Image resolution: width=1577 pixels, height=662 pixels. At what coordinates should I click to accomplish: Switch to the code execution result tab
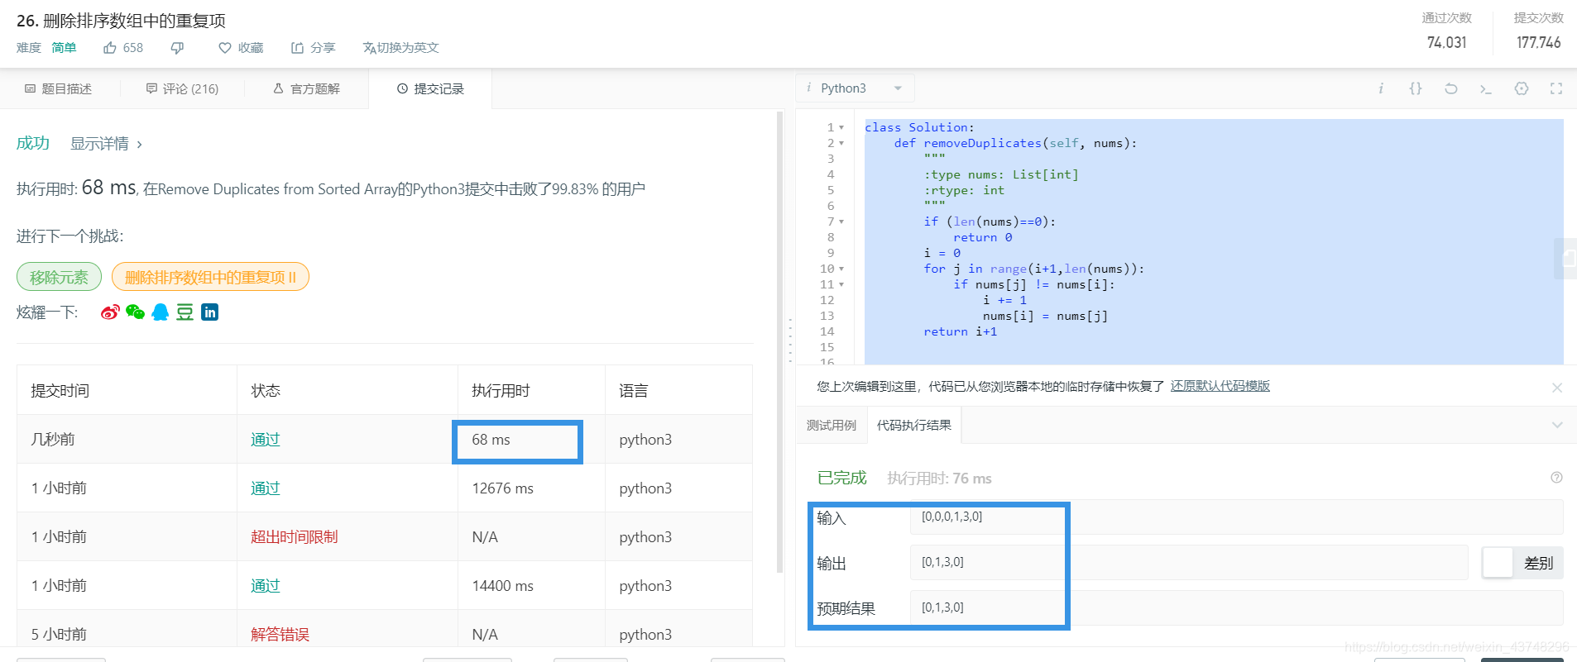click(x=914, y=426)
